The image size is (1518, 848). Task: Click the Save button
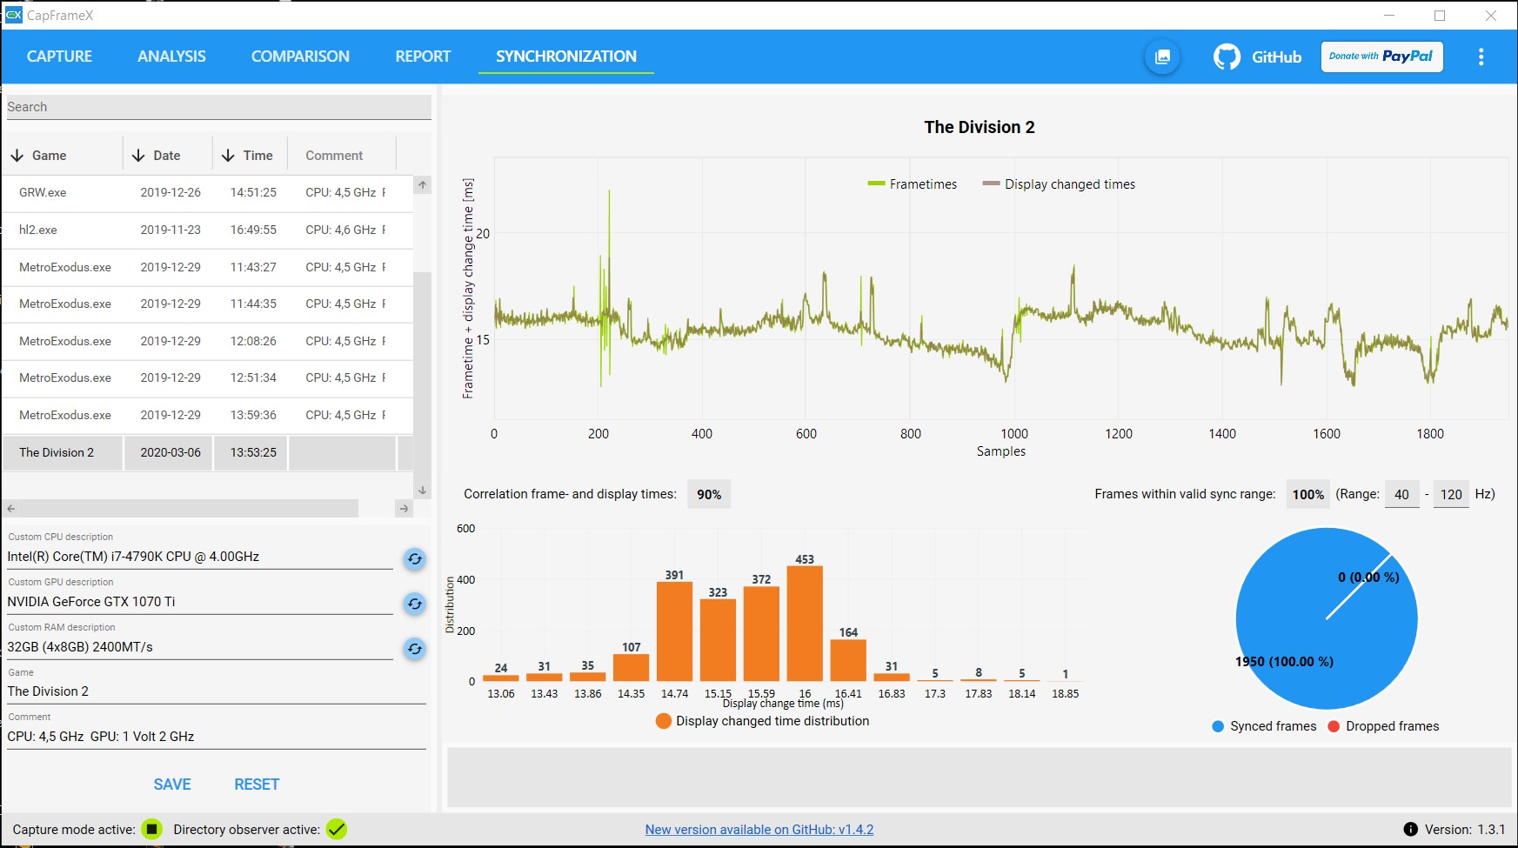[172, 785]
